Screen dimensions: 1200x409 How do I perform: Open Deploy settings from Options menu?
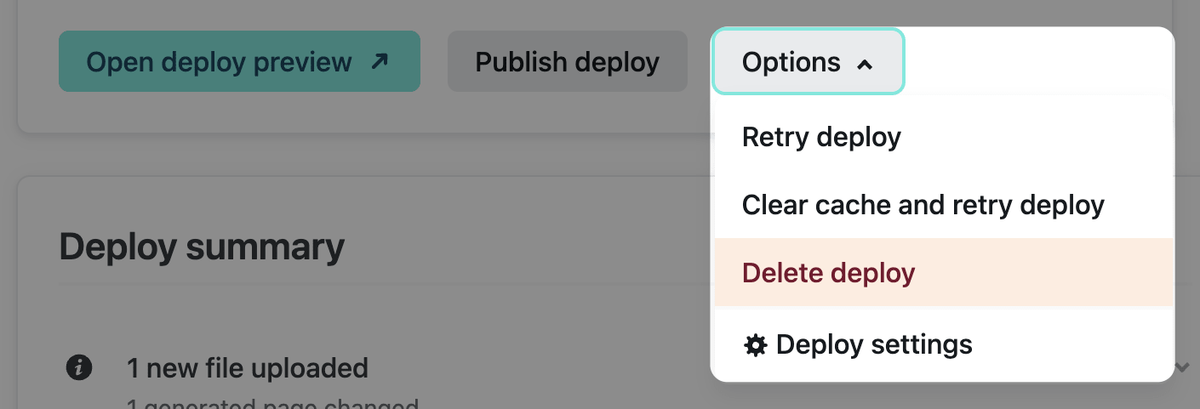pyautogui.click(x=857, y=344)
